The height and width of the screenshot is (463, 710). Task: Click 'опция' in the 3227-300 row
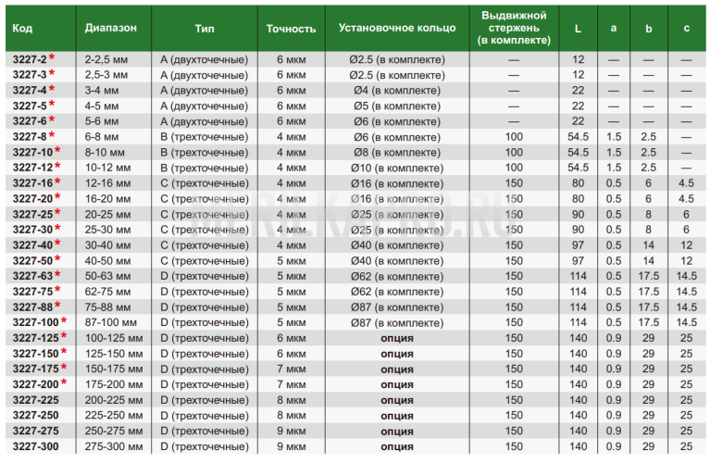397,446
